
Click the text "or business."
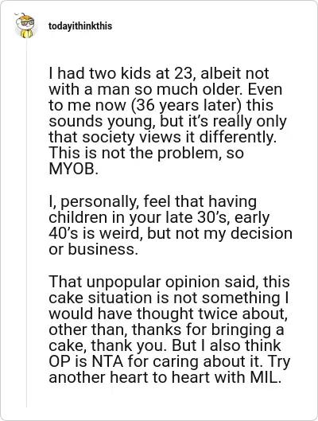click(x=93, y=249)
